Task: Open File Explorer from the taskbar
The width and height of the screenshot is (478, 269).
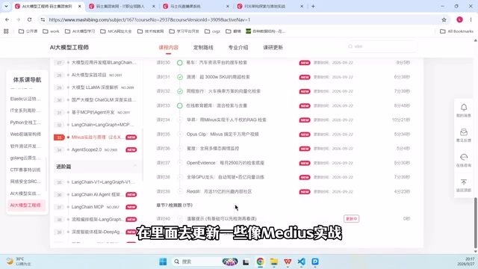Action: coord(274,262)
